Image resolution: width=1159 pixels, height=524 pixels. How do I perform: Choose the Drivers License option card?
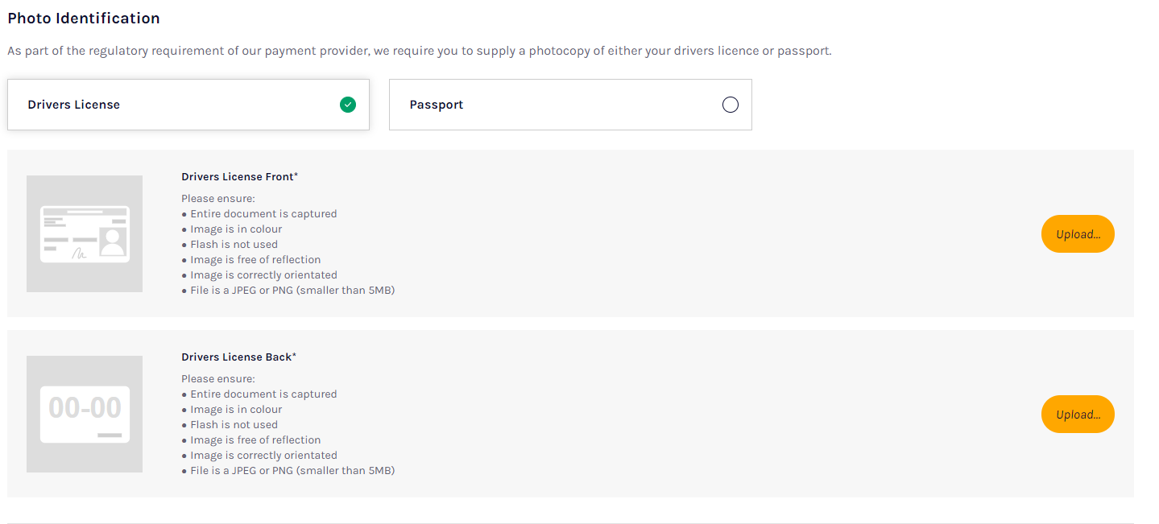coord(188,105)
